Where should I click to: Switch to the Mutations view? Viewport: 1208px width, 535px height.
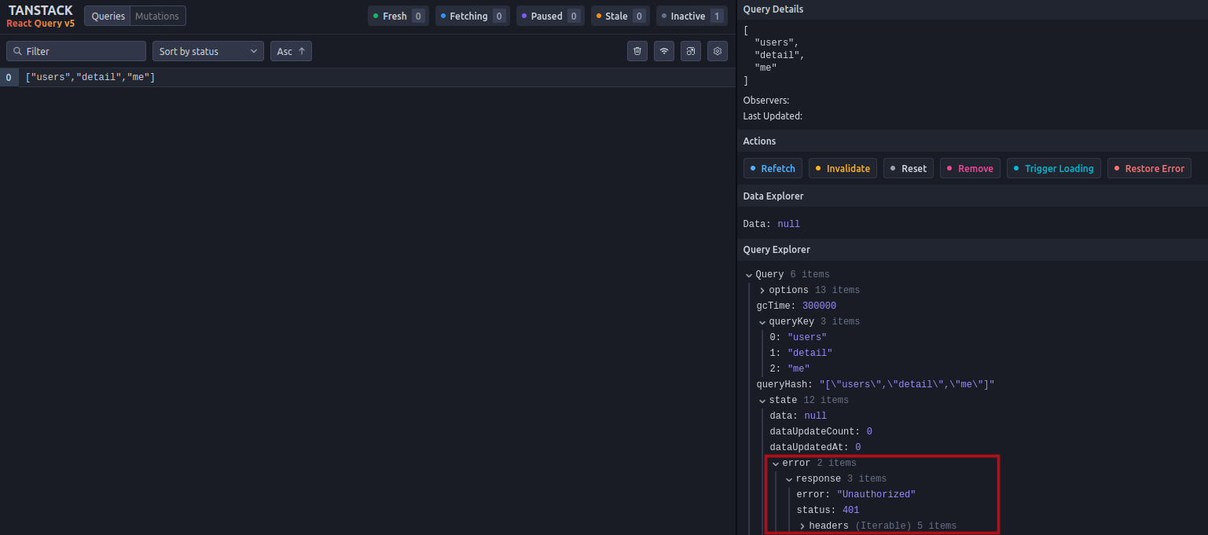157,16
